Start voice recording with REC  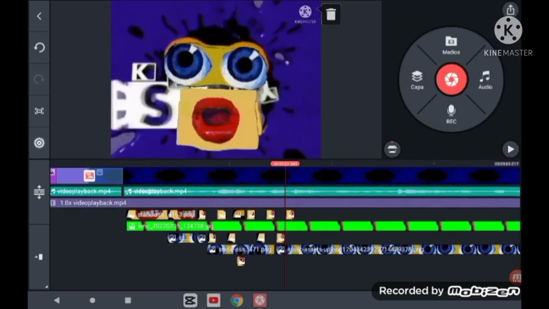(451, 115)
